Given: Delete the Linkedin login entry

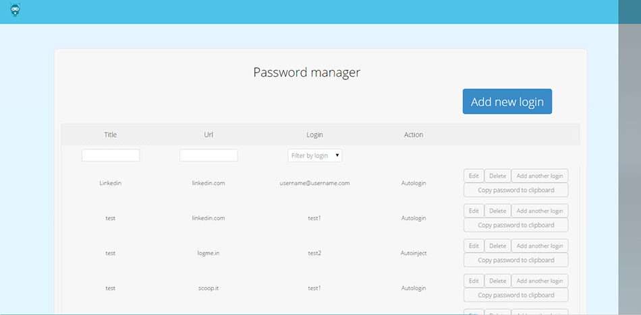Looking at the screenshot, I should tap(497, 176).
